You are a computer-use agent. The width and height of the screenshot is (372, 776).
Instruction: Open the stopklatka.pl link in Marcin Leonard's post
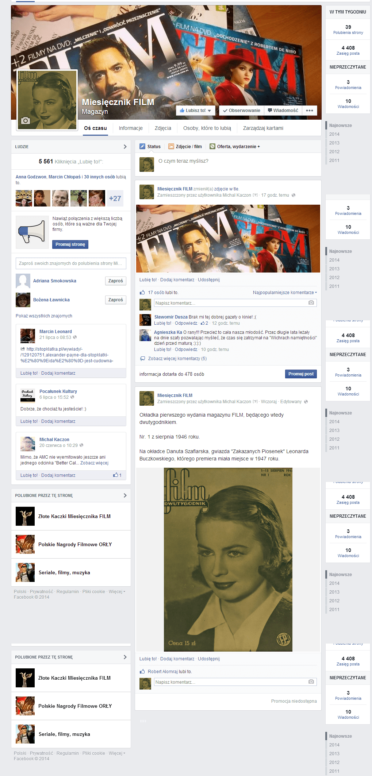tap(67, 355)
